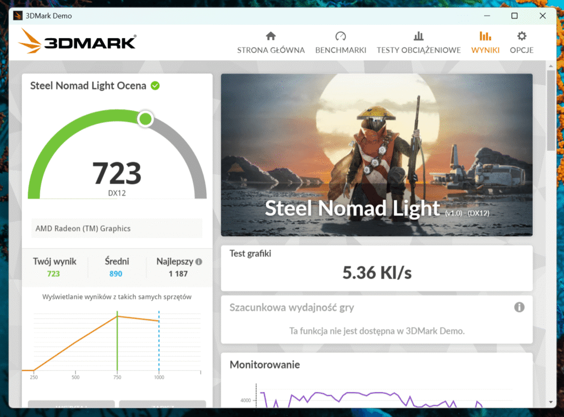564x417 pixels.
Task: Click the Steel Nomad Light banner image
Action: pyautogui.click(x=376, y=153)
